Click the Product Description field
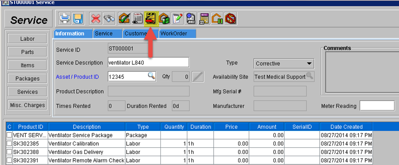Screen dimensions: 399x165 [x=149, y=91]
